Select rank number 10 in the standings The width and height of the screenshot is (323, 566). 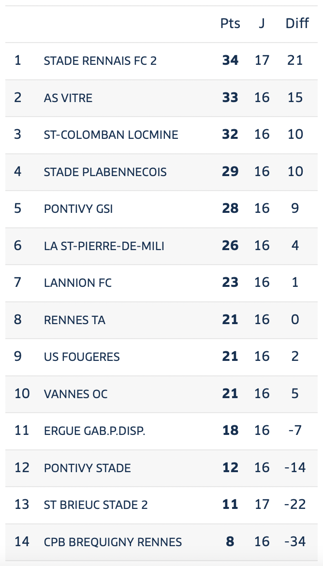(x=22, y=393)
